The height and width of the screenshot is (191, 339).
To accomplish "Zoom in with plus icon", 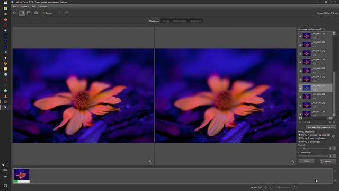I will (293, 187).
